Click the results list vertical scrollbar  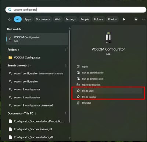tap(70, 76)
